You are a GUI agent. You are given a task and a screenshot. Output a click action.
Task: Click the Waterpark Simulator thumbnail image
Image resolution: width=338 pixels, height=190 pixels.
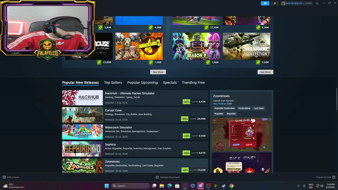click(x=82, y=132)
